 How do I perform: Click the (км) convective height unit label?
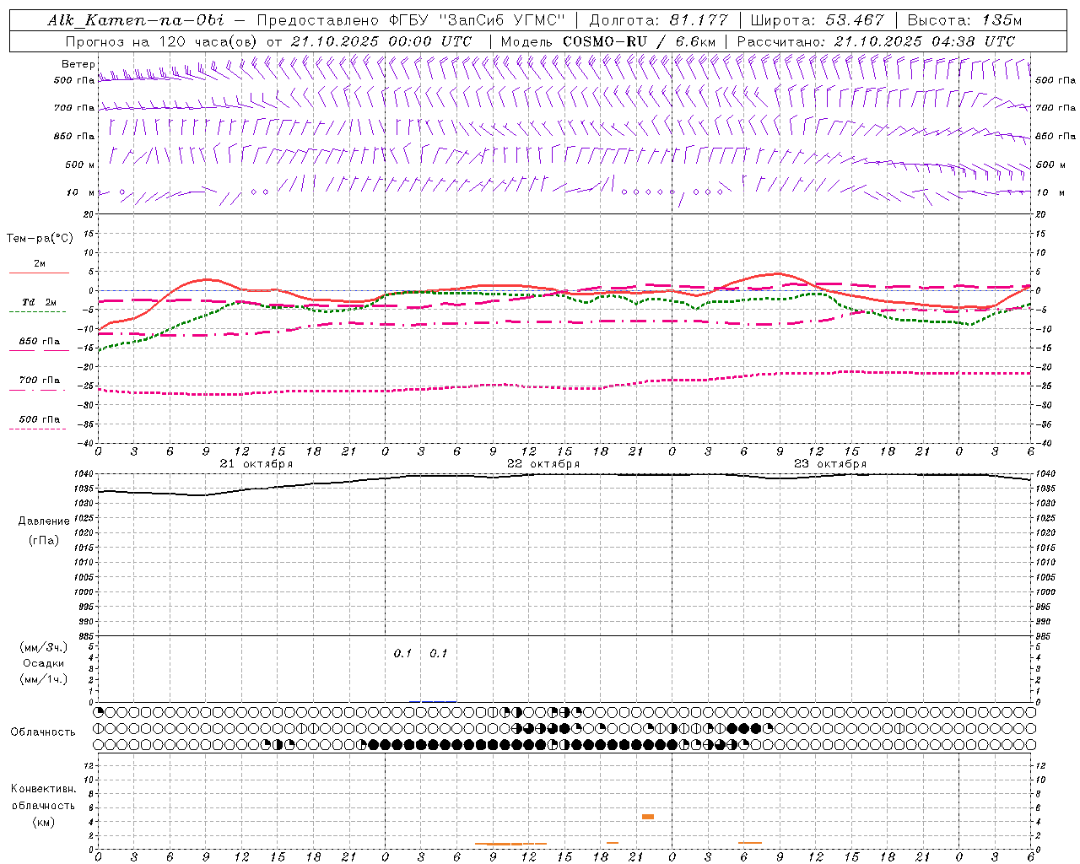point(43,822)
